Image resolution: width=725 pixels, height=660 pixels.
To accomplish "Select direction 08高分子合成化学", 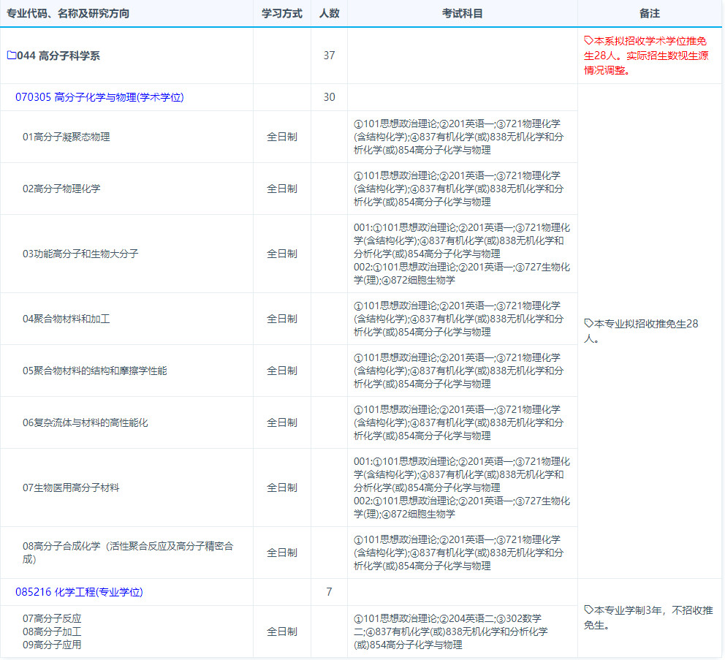I will pos(127,546).
